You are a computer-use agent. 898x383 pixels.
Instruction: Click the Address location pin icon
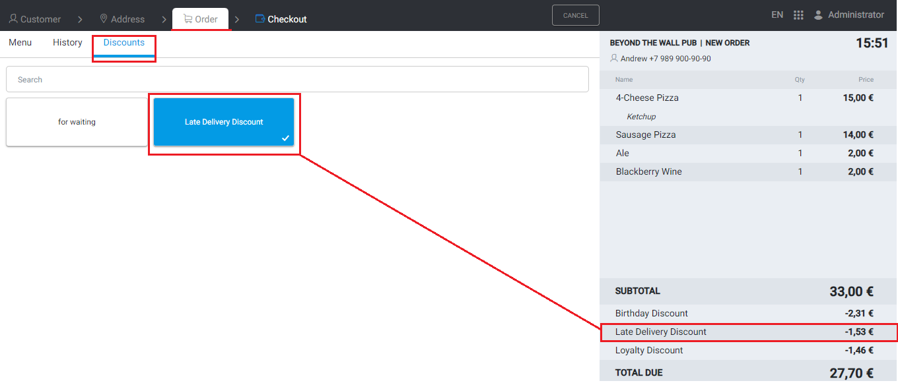tap(104, 19)
